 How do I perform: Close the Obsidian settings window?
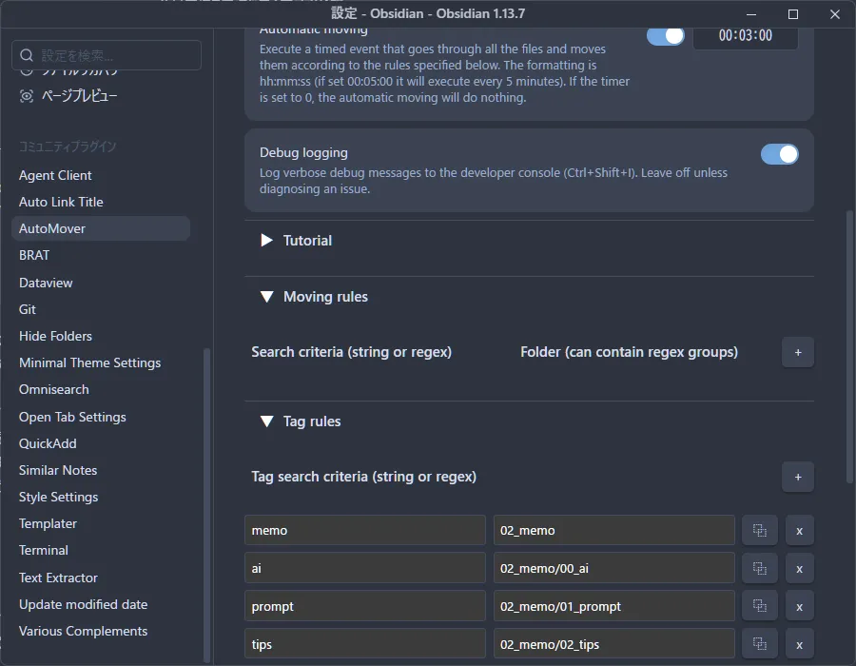click(835, 14)
